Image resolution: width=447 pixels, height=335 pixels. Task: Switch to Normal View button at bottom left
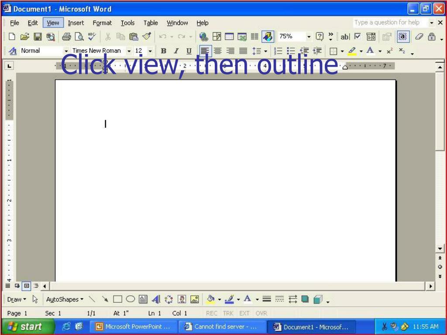click(8, 286)
